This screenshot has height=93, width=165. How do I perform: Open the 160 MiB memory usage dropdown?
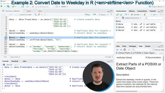pyautogui.click(x=136, y=14)
